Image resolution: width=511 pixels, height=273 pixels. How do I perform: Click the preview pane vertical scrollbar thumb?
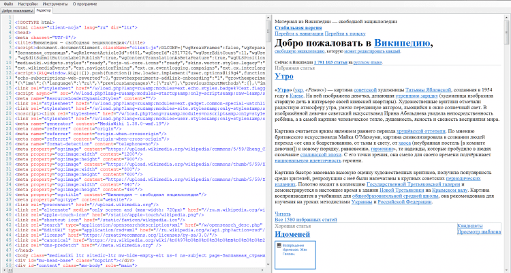[x=508, y=32]
